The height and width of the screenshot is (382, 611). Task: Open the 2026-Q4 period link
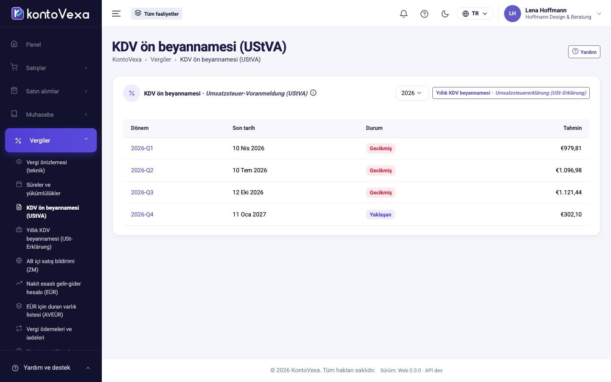pyautogui.click(x=142, y=214)
